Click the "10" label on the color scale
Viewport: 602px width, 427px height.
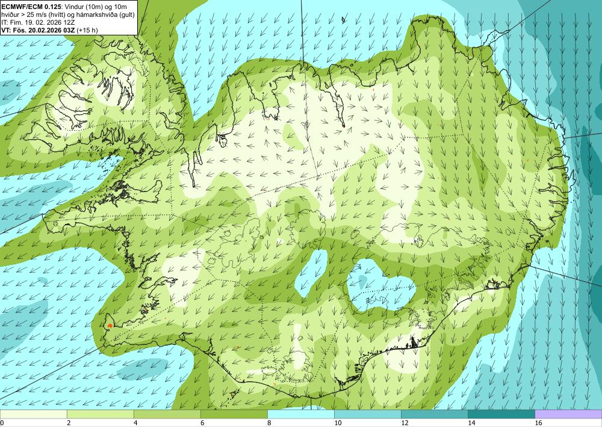coord(338,423)
